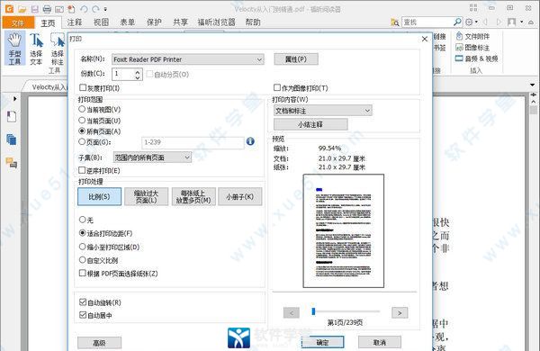This screenshot has width=540, height=351.
Task: Click the folder search icon beside search box
Action: (x=395, y=22)
